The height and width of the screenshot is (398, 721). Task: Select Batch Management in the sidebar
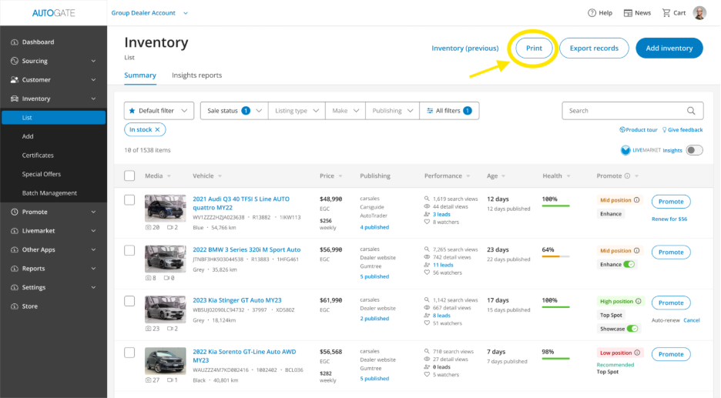click(x=49, y=193)
